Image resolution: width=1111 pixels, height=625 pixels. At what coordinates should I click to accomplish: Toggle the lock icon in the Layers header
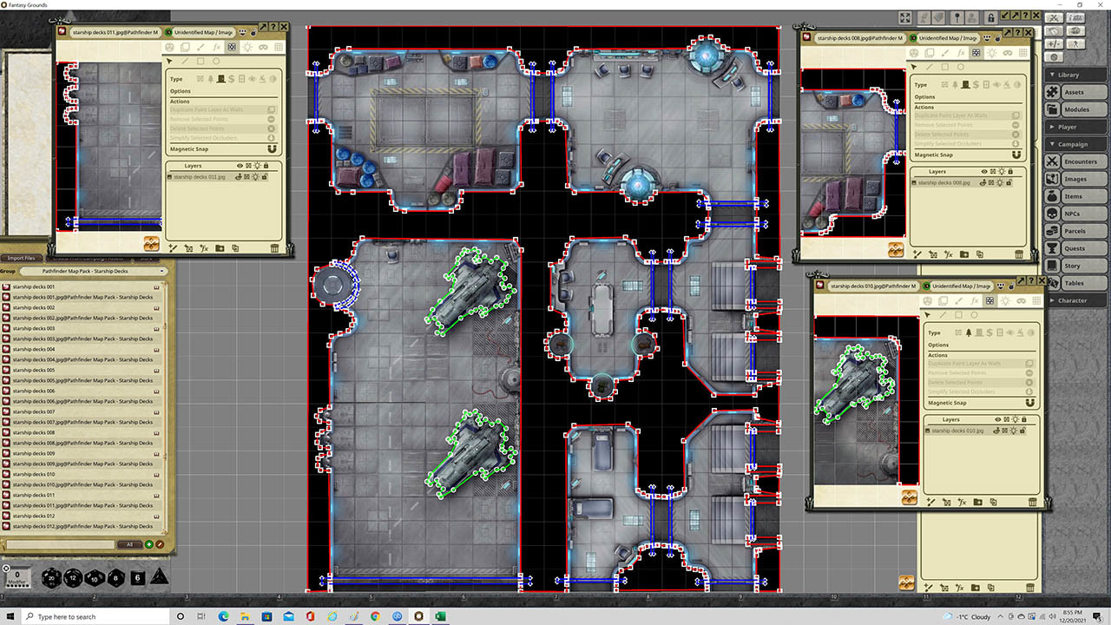point(266,165)
